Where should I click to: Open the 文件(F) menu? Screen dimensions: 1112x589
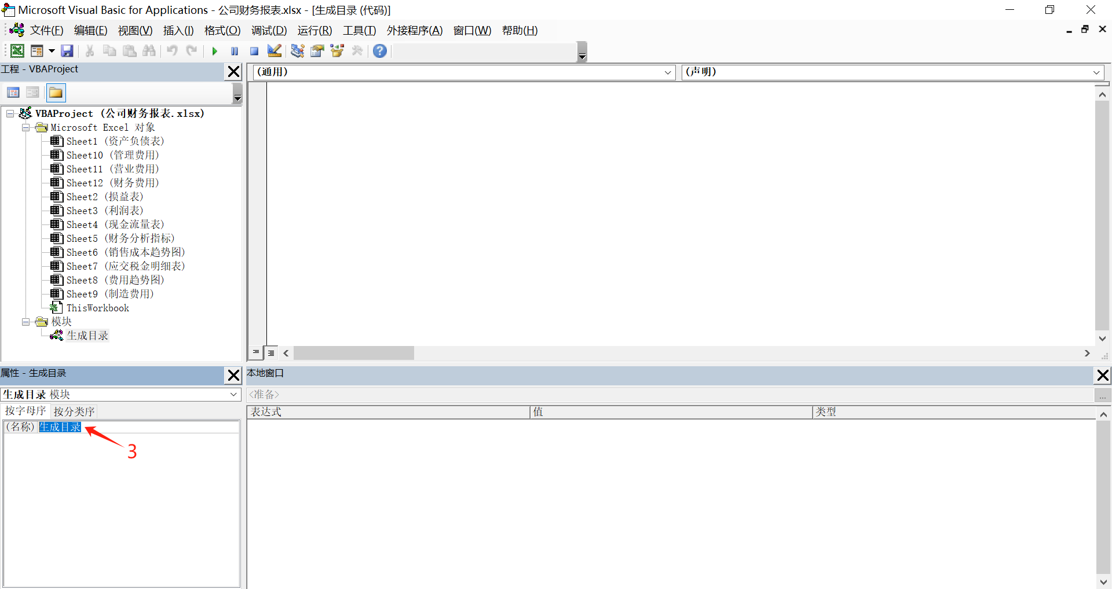pos(46,31)
